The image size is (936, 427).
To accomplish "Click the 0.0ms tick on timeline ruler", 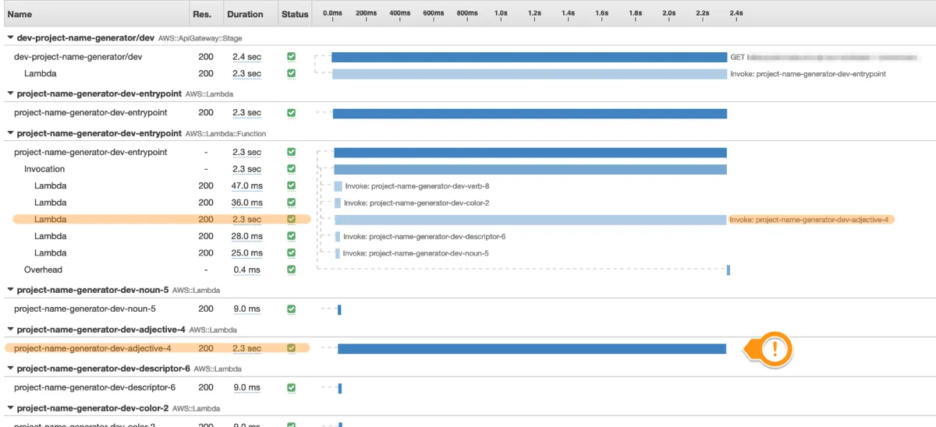I will coord(332,13).
